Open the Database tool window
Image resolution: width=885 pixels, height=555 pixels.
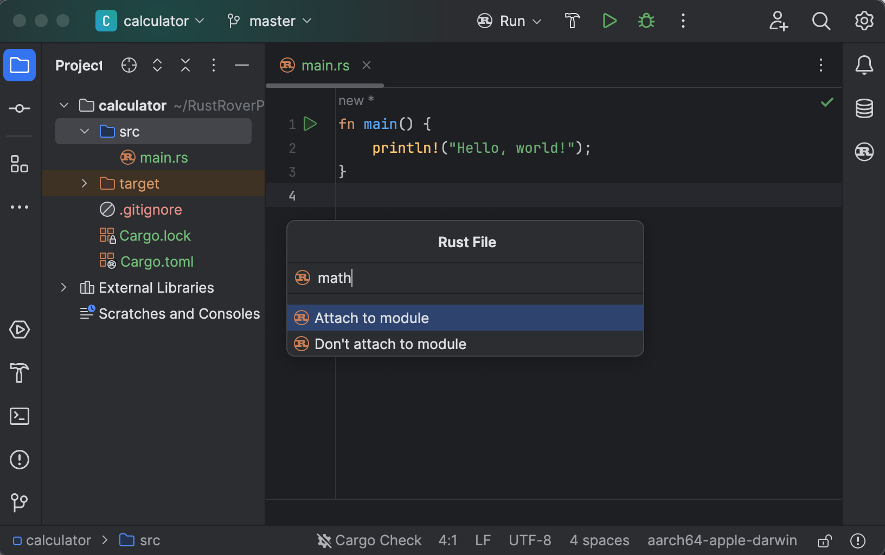tap(864, 108)
